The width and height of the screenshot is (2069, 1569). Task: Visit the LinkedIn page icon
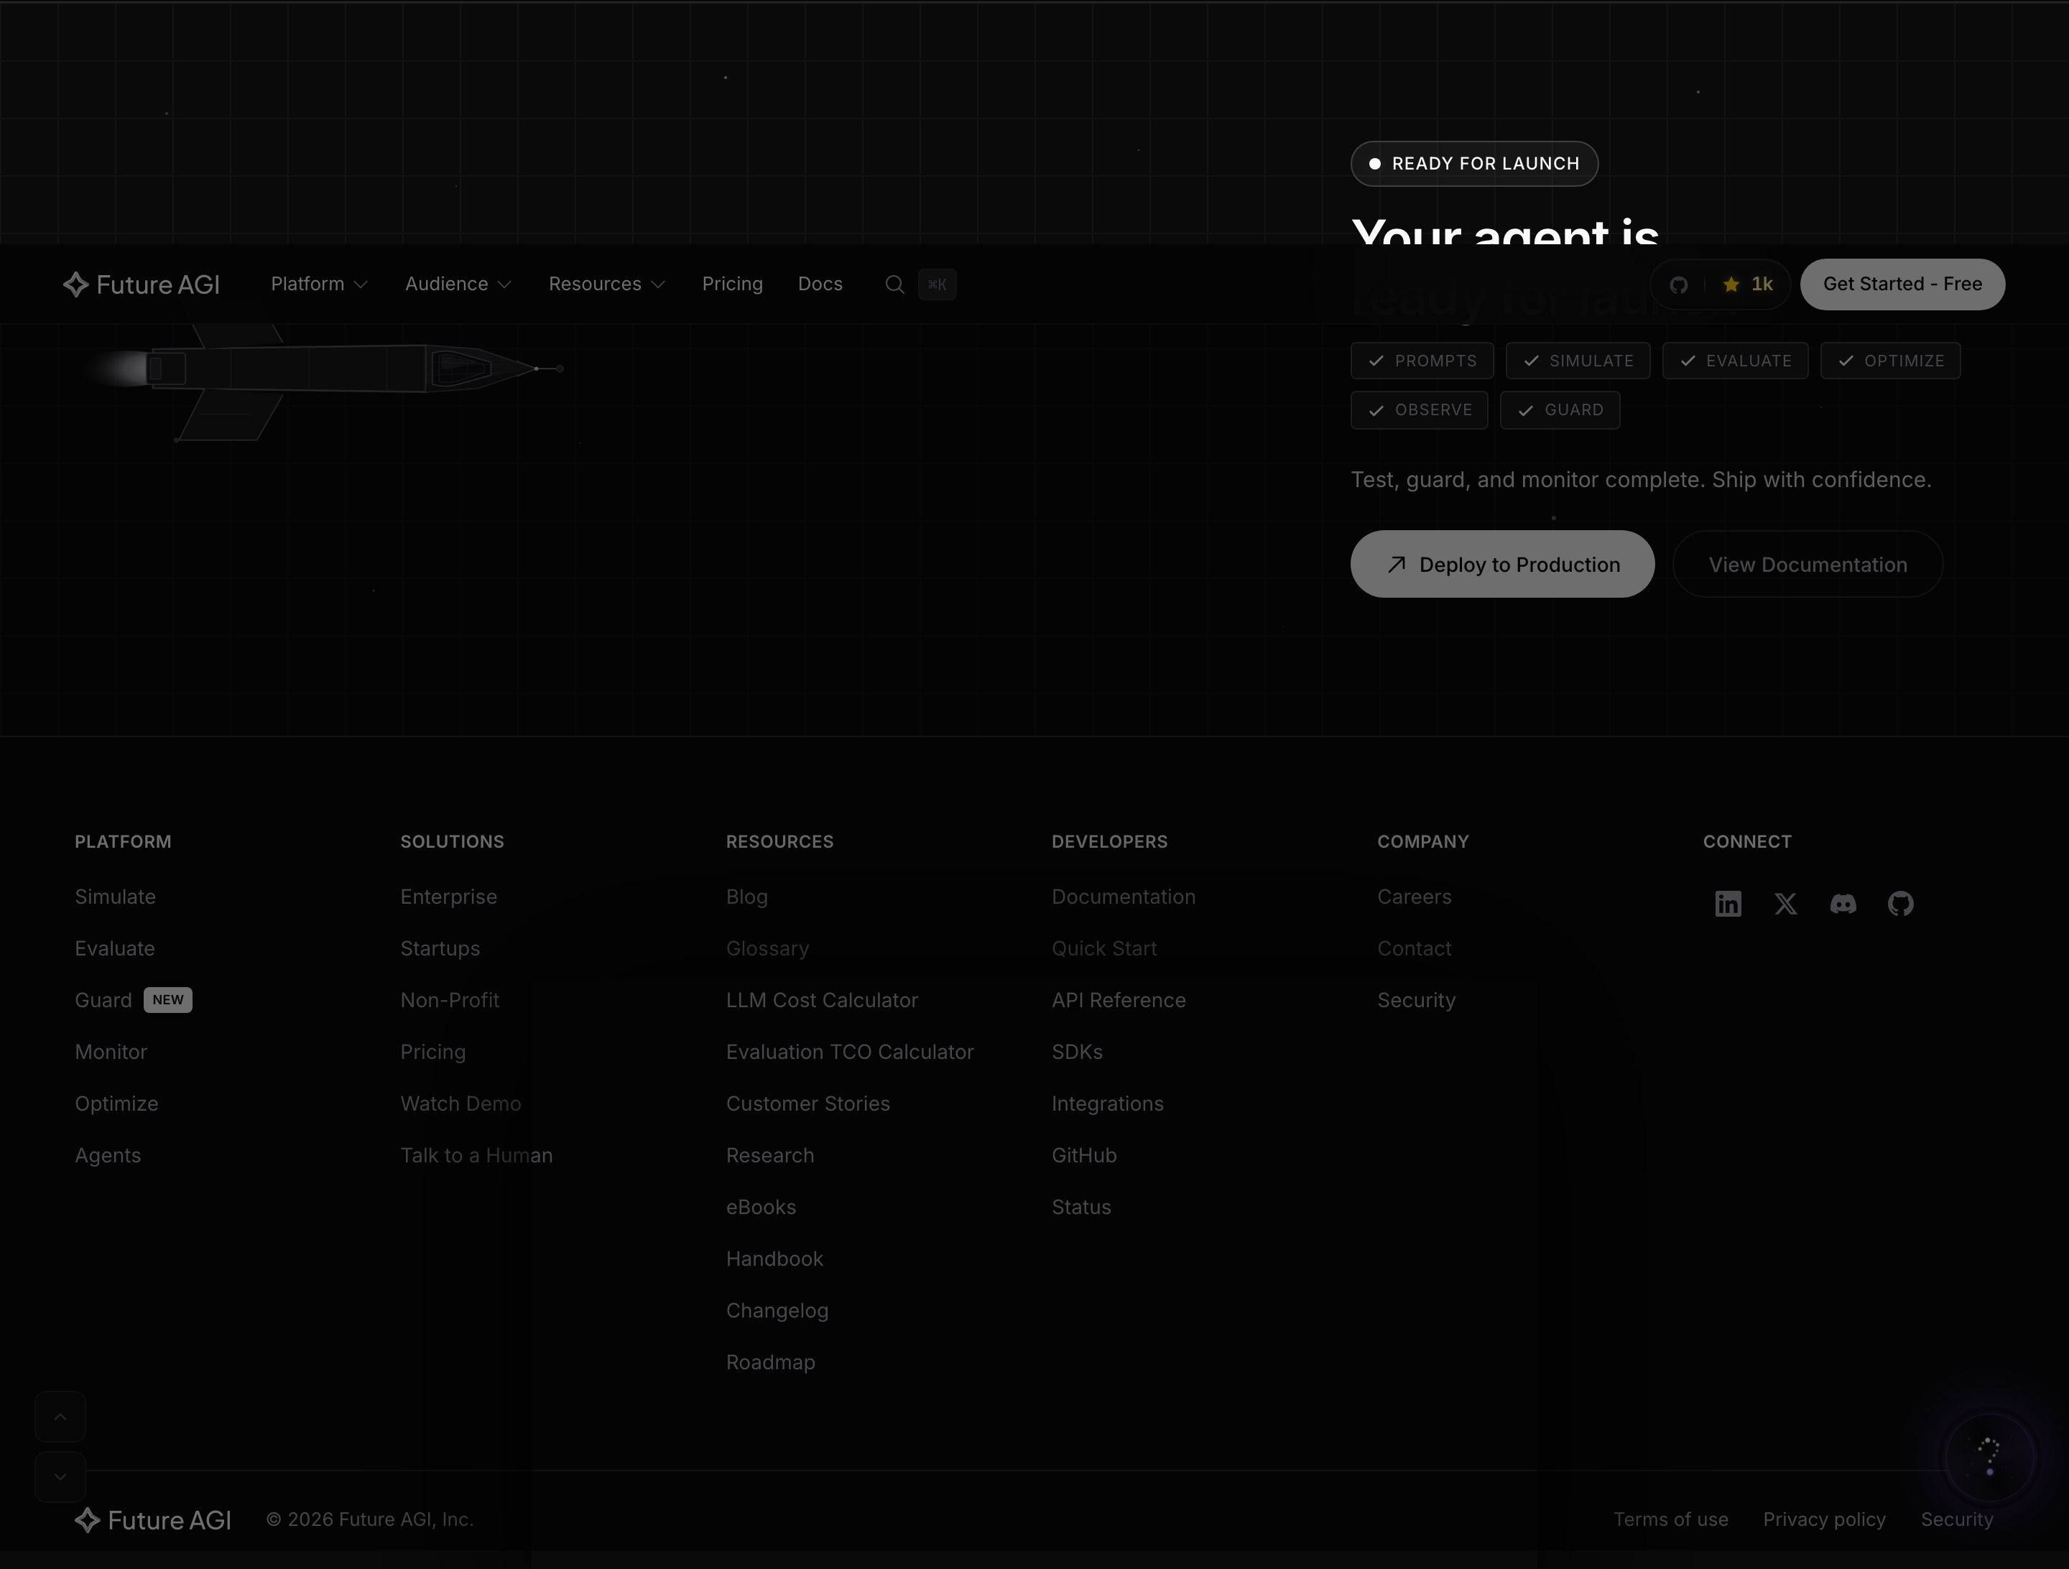[1728, 904]
